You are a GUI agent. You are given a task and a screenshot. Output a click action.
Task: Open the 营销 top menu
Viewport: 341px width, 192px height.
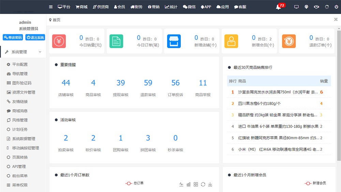(153, 7)
